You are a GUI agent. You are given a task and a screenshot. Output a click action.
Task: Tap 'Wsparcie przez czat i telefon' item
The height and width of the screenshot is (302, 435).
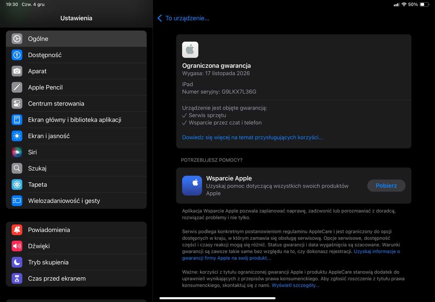pyautogui.click(x=225, y=123)
